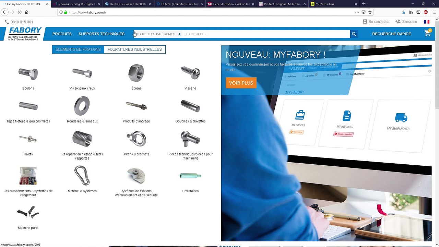
Task: Click the blue search magnifier button
Action: pyautogui.click(x=354, y=34)
